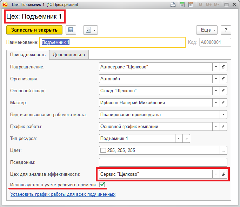Open the Основной склад value form icon
The width and height of the screenshot is (240, 207).
224,91
